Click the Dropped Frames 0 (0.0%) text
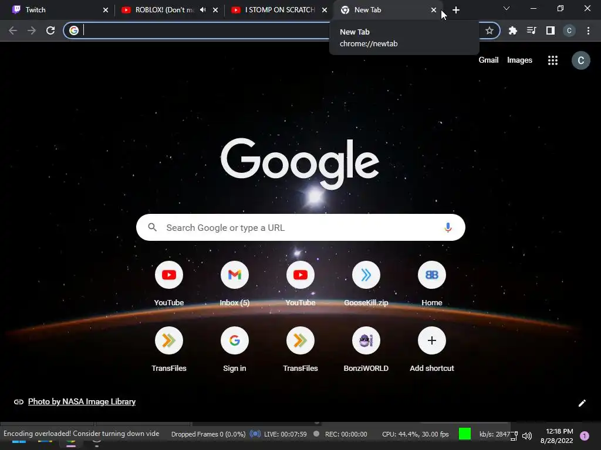Screen dimensions: 601x450 tap(208, 434)
